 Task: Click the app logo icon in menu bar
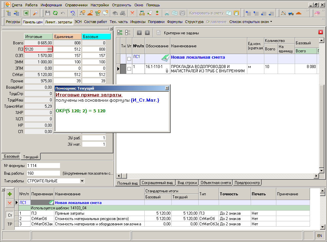[7, 5]
